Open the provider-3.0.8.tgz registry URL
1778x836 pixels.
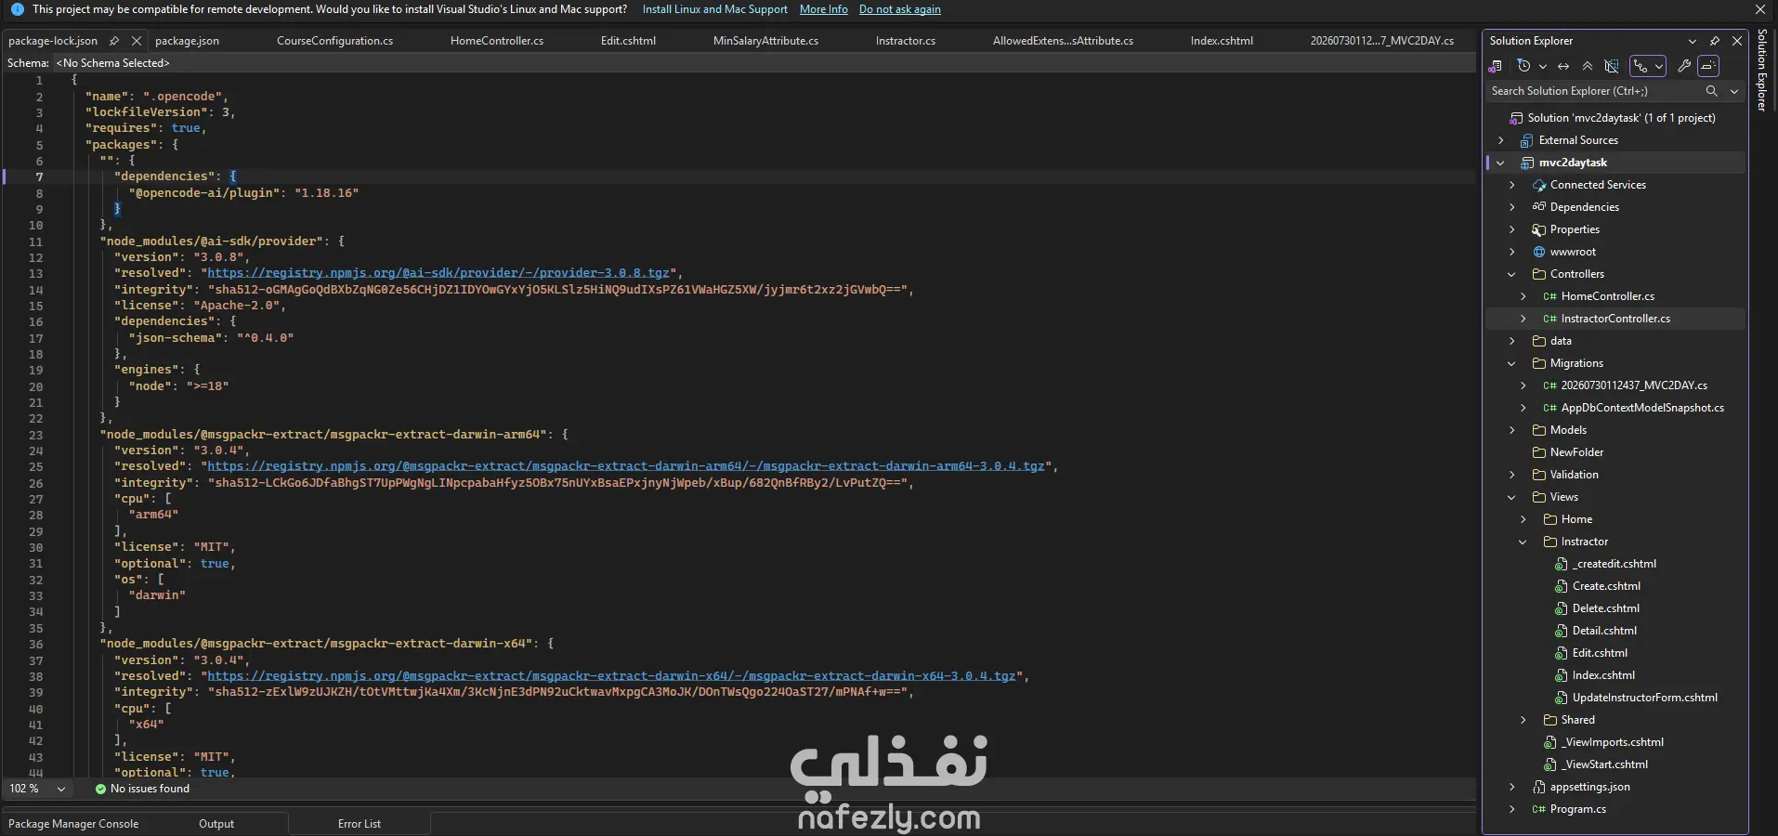[438, 273]
